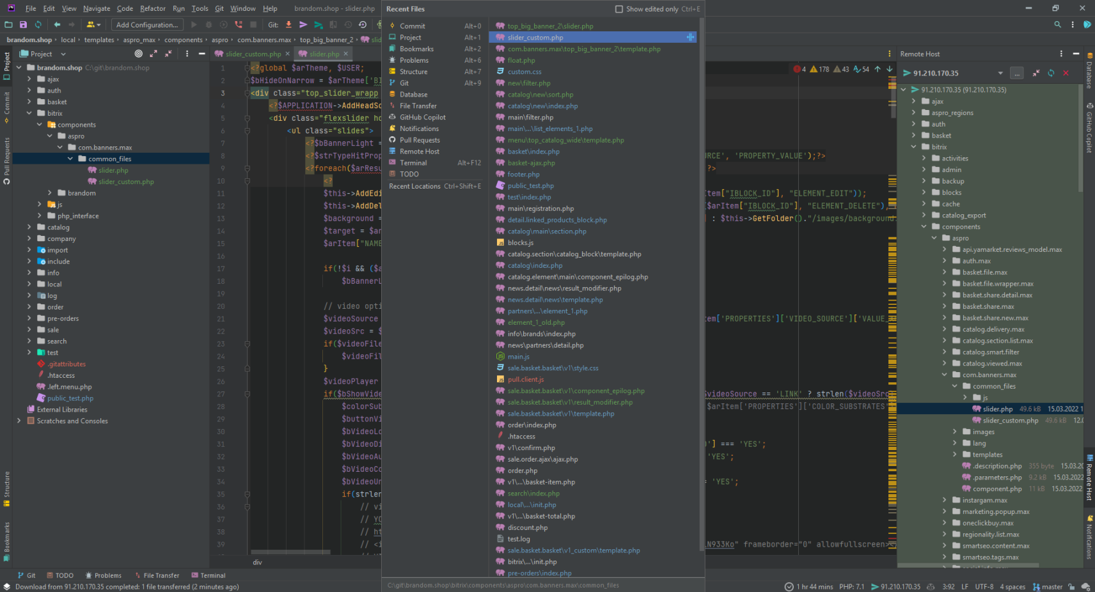Click the Git Commit arrow icon in toolbar

tap(303, 24)
